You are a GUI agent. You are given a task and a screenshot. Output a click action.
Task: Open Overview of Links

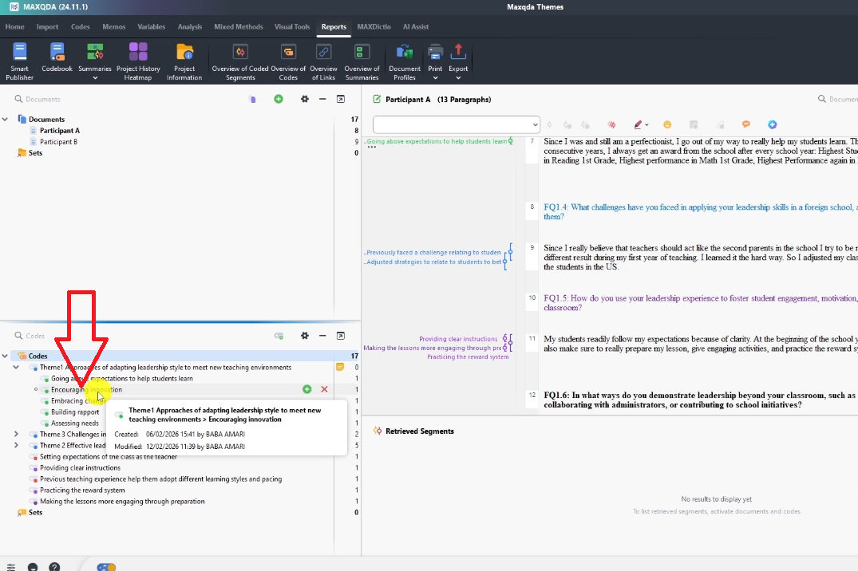pos(323,61)
